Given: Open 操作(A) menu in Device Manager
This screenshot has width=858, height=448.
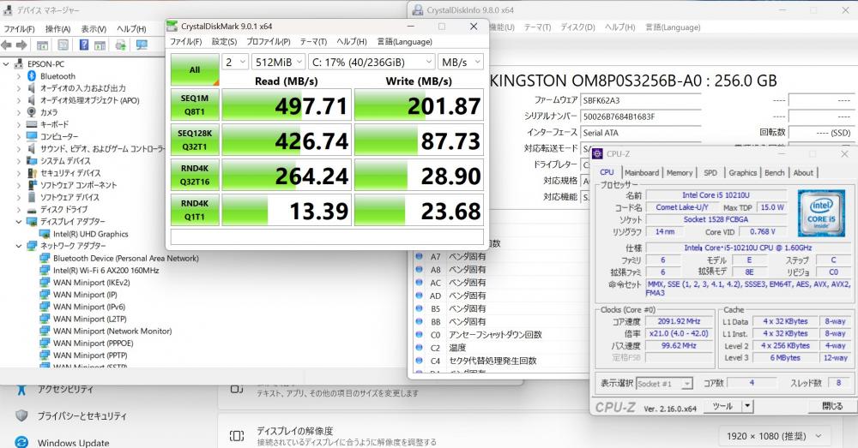Looking at the screenshot, I should click(57, 28).
